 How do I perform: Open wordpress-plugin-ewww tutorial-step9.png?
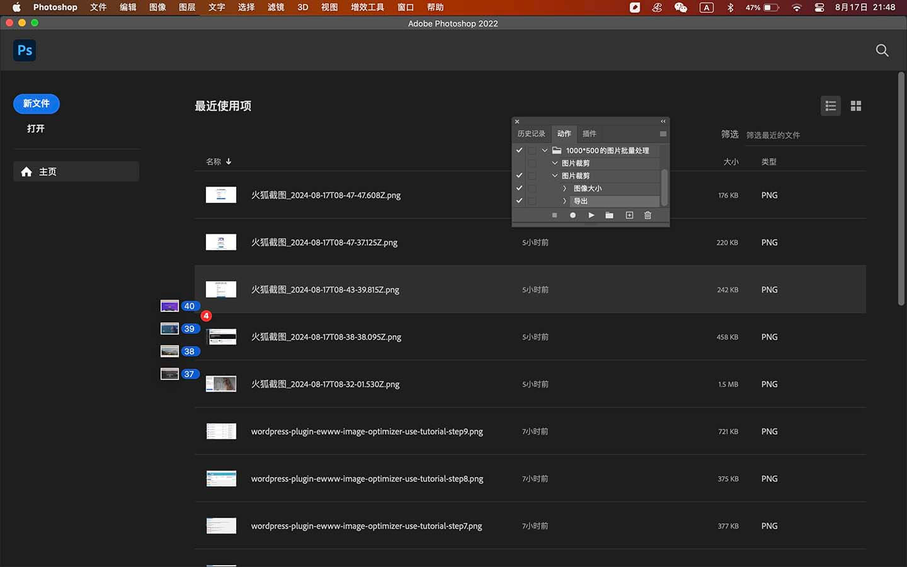click(x=530, y=431)
